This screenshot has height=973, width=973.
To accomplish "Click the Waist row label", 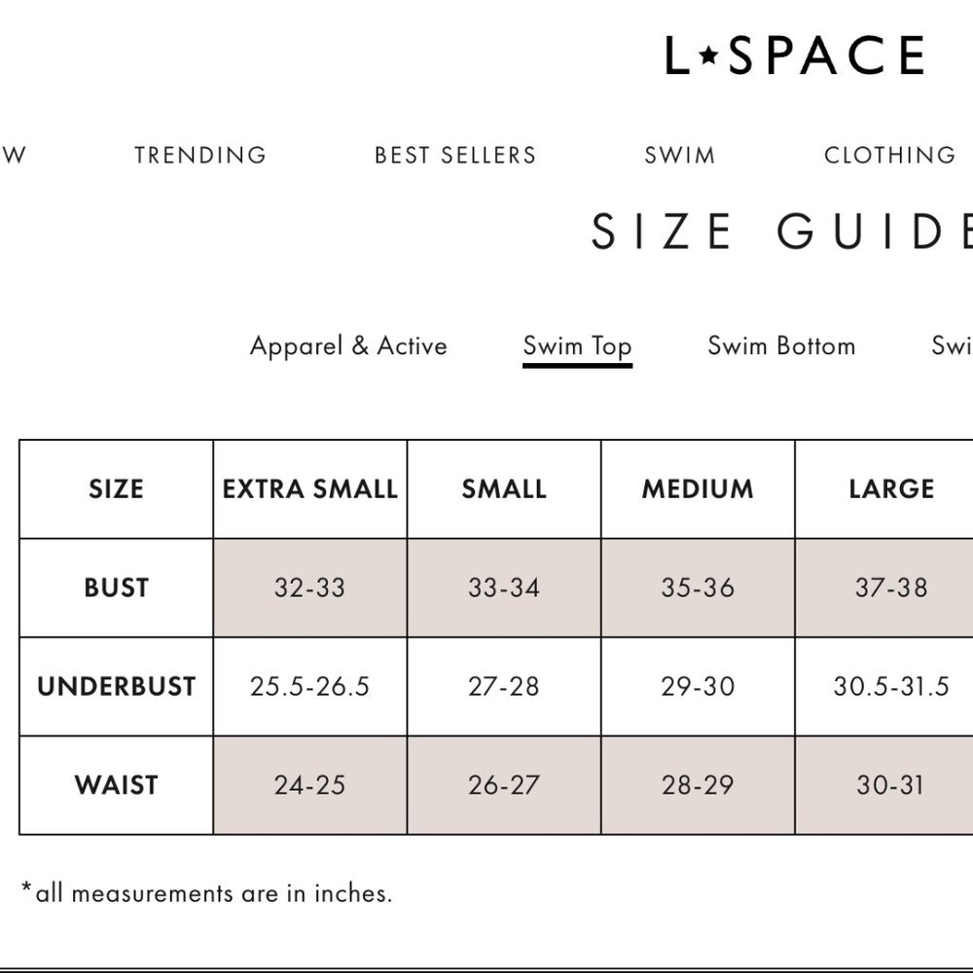I will tap(116, 785).
